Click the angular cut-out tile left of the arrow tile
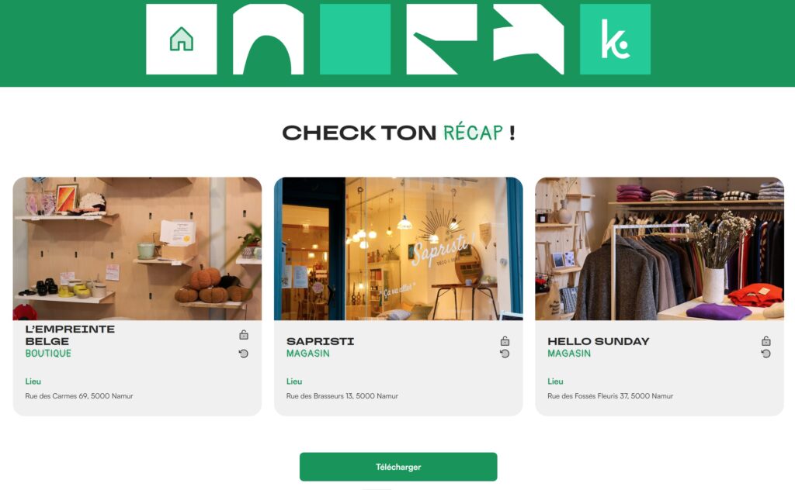This screenshot has width=795, height=490. point(442,40)
